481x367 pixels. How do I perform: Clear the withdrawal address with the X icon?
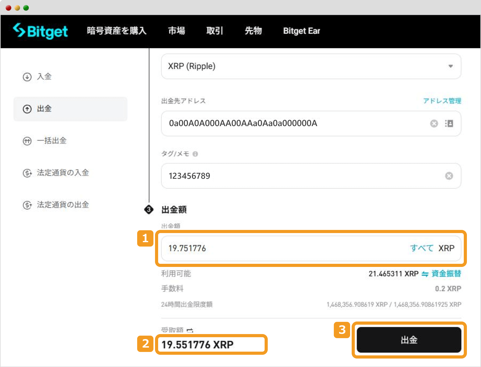pos(434,123)
